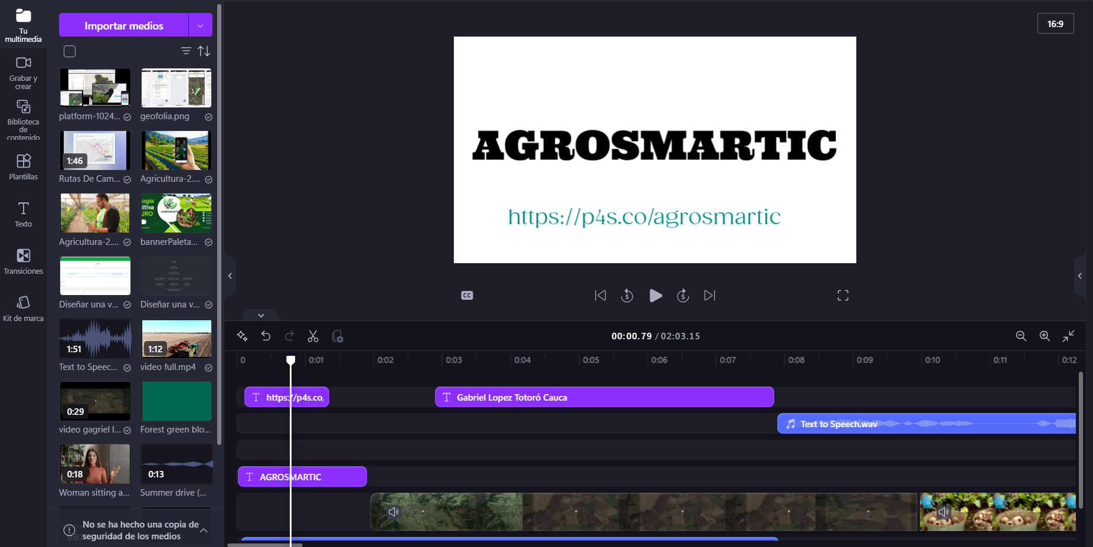Select the Text to Speech audio thumbnail
This screenshot has height=547, width=1093.
click(95, 339)
